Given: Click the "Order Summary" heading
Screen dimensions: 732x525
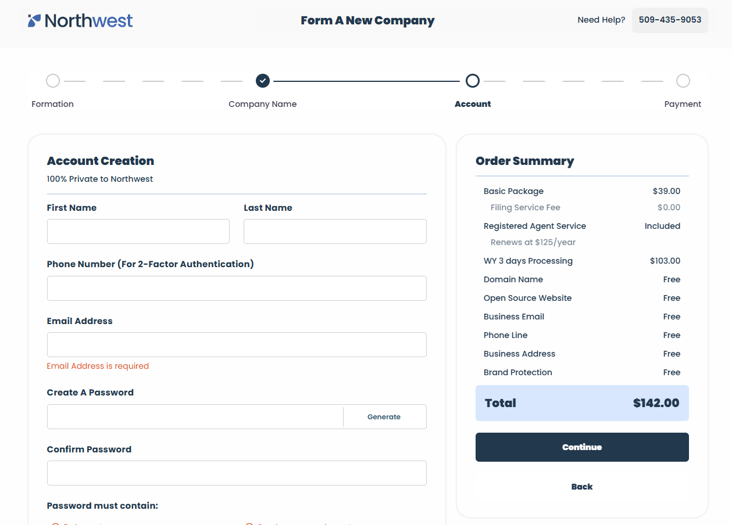Looking at the screenshot, I should 525,161.
